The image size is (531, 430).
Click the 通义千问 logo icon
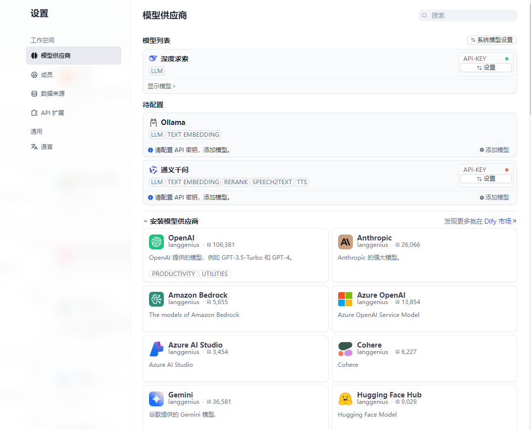click(x=153, y=170)
